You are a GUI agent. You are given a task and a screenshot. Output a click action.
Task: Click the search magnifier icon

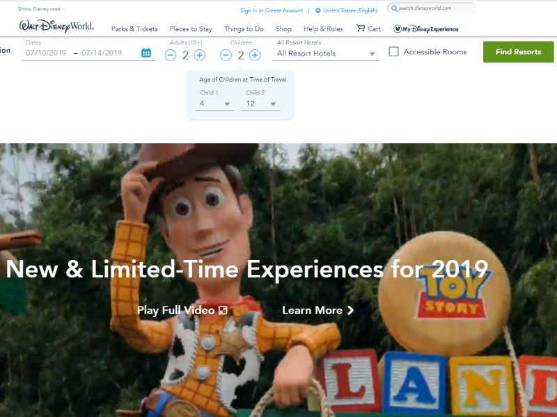click(x=394, y=8)
